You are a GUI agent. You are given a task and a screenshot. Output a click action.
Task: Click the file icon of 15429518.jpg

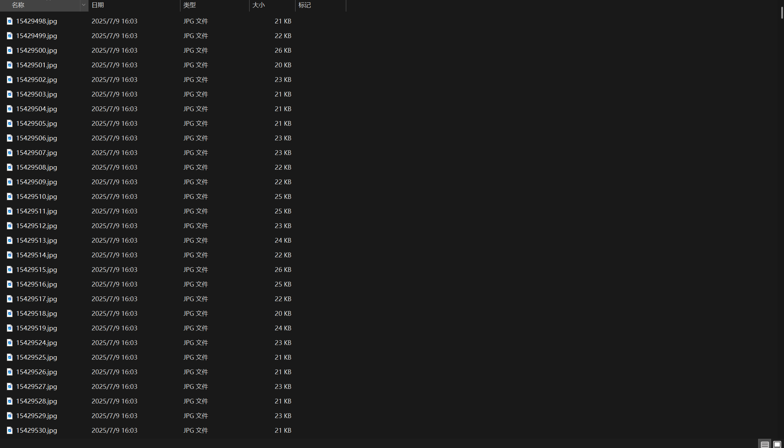point(10,313)
